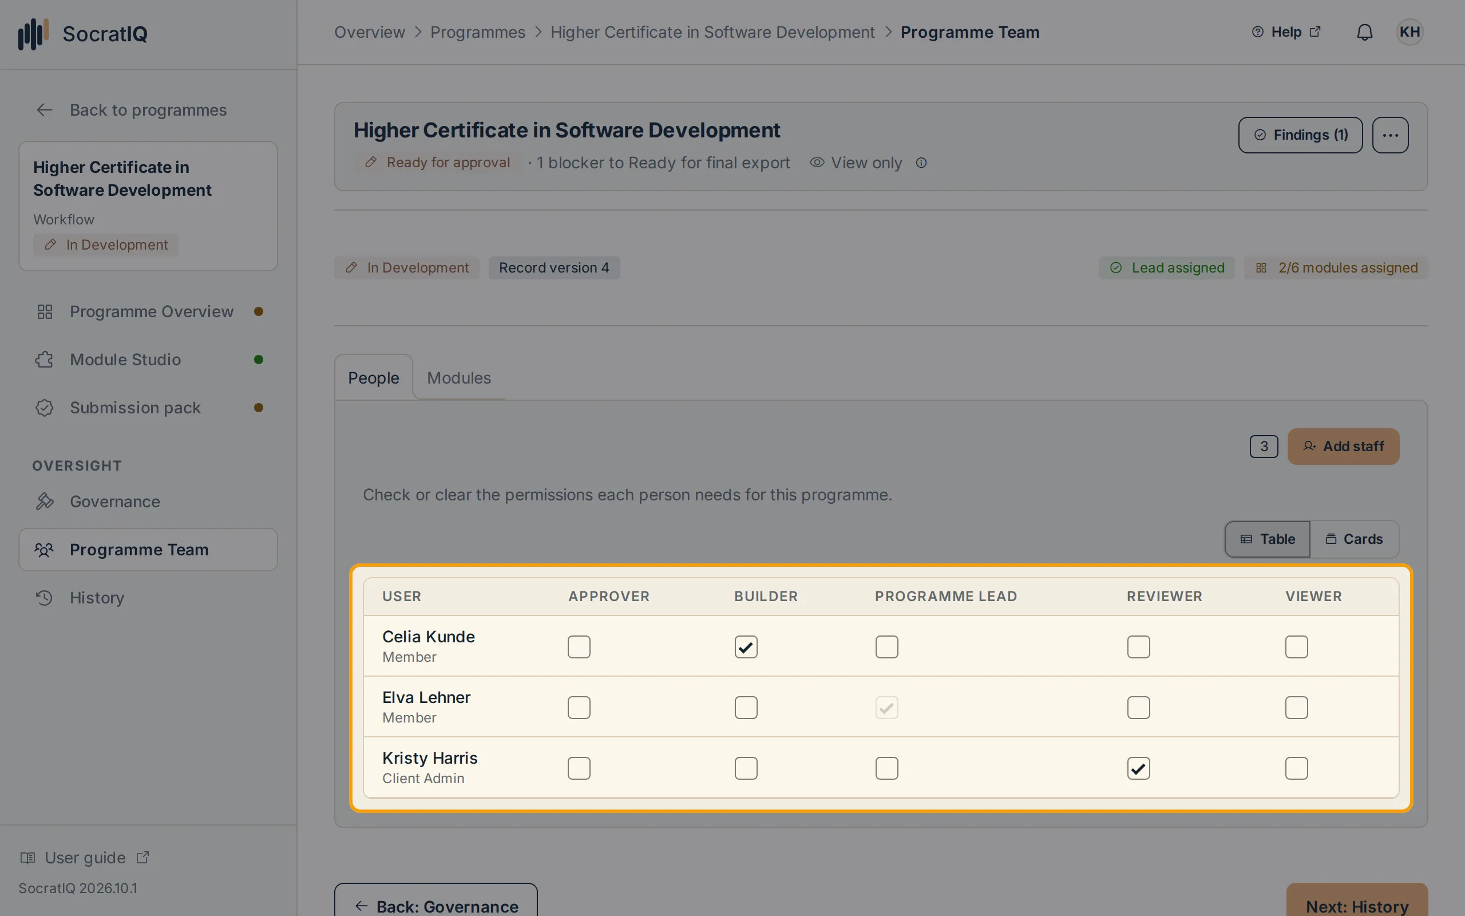Open Findings (1) button
Image resolution: width=1465 pixels, height=916 pixels.
pyautogui.click(x=1300, y=135)
